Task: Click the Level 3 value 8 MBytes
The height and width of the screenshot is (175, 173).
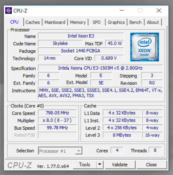Action: point(122,135)
